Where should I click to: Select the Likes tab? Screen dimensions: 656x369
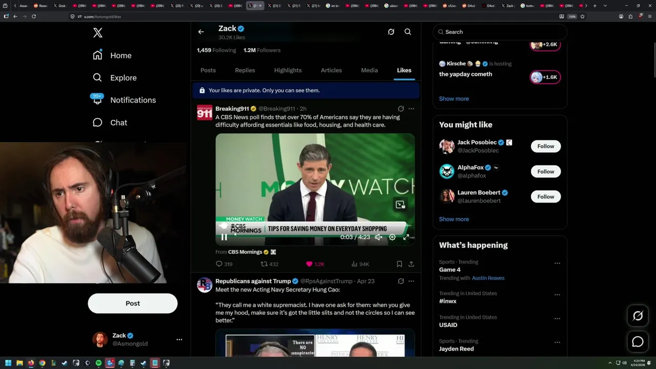(x=404, y=70)
